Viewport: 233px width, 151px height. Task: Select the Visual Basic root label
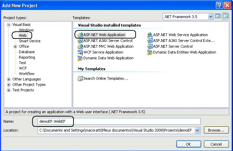[x=22, y=25]
